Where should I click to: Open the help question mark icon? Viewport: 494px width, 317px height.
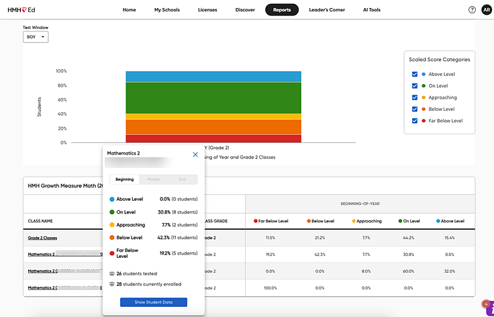pyautogui.click(x=472, y=10)
